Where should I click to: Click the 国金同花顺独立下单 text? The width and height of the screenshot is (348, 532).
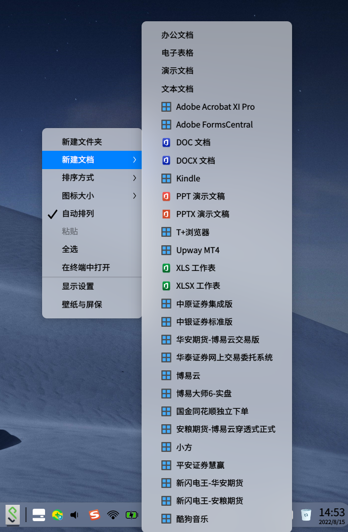(x=212, y=411)
